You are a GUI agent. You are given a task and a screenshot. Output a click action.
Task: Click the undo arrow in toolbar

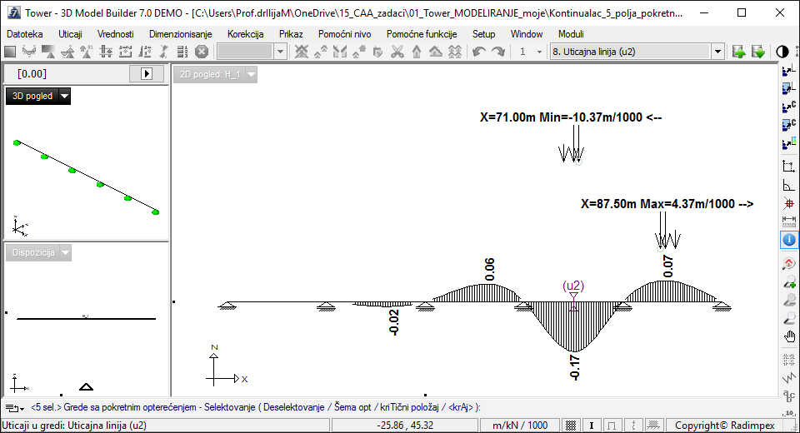click(x=478, y=52)
